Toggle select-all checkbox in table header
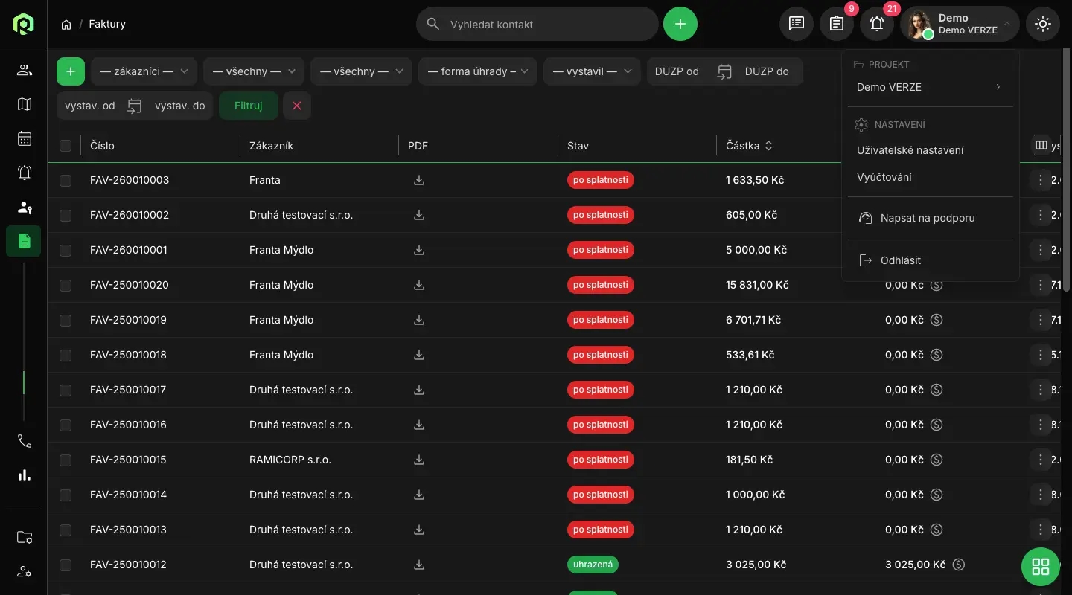 (x=66, y=146)
